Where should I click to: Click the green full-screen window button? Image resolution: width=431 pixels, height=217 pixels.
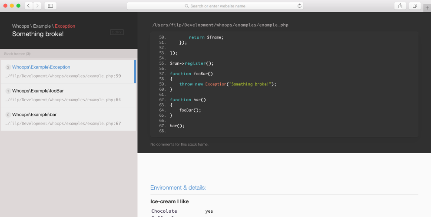click(x=18, y=6)
